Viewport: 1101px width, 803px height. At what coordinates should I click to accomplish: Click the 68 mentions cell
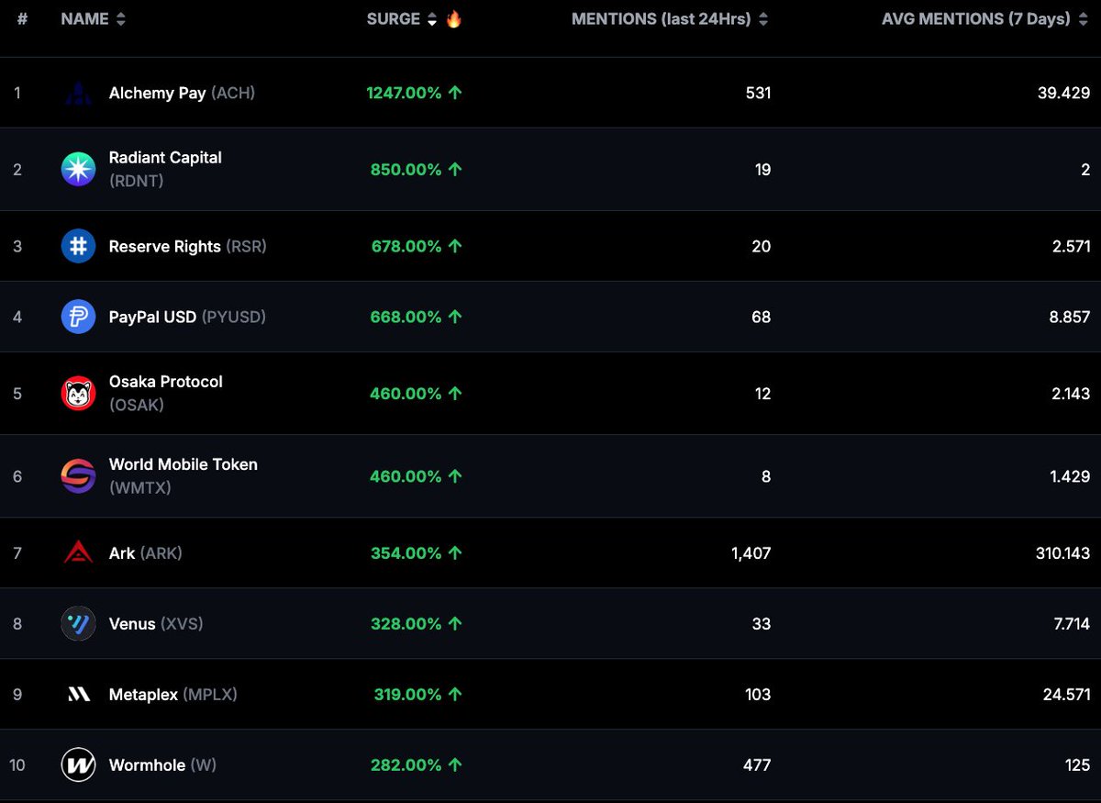[762, 317]
